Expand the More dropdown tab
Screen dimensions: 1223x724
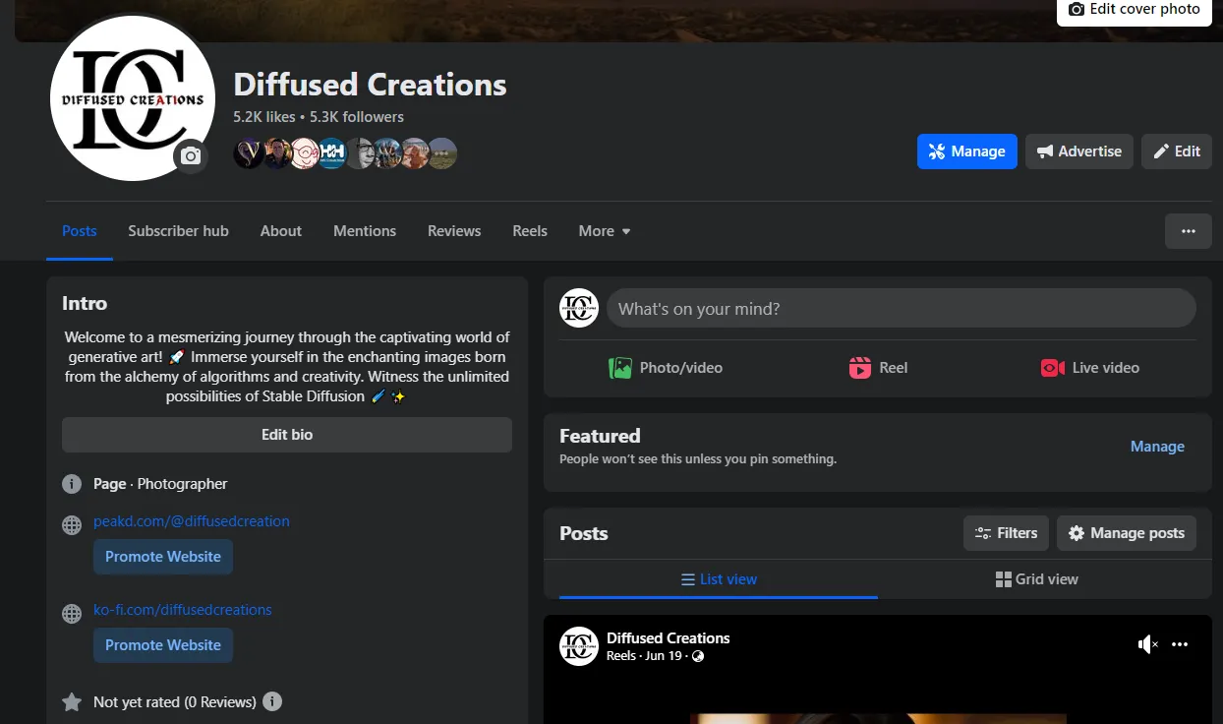(605, 231)
